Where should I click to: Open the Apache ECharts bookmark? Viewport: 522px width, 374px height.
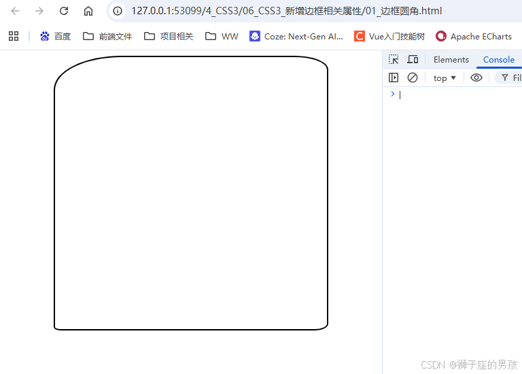[x=473, y=36]
